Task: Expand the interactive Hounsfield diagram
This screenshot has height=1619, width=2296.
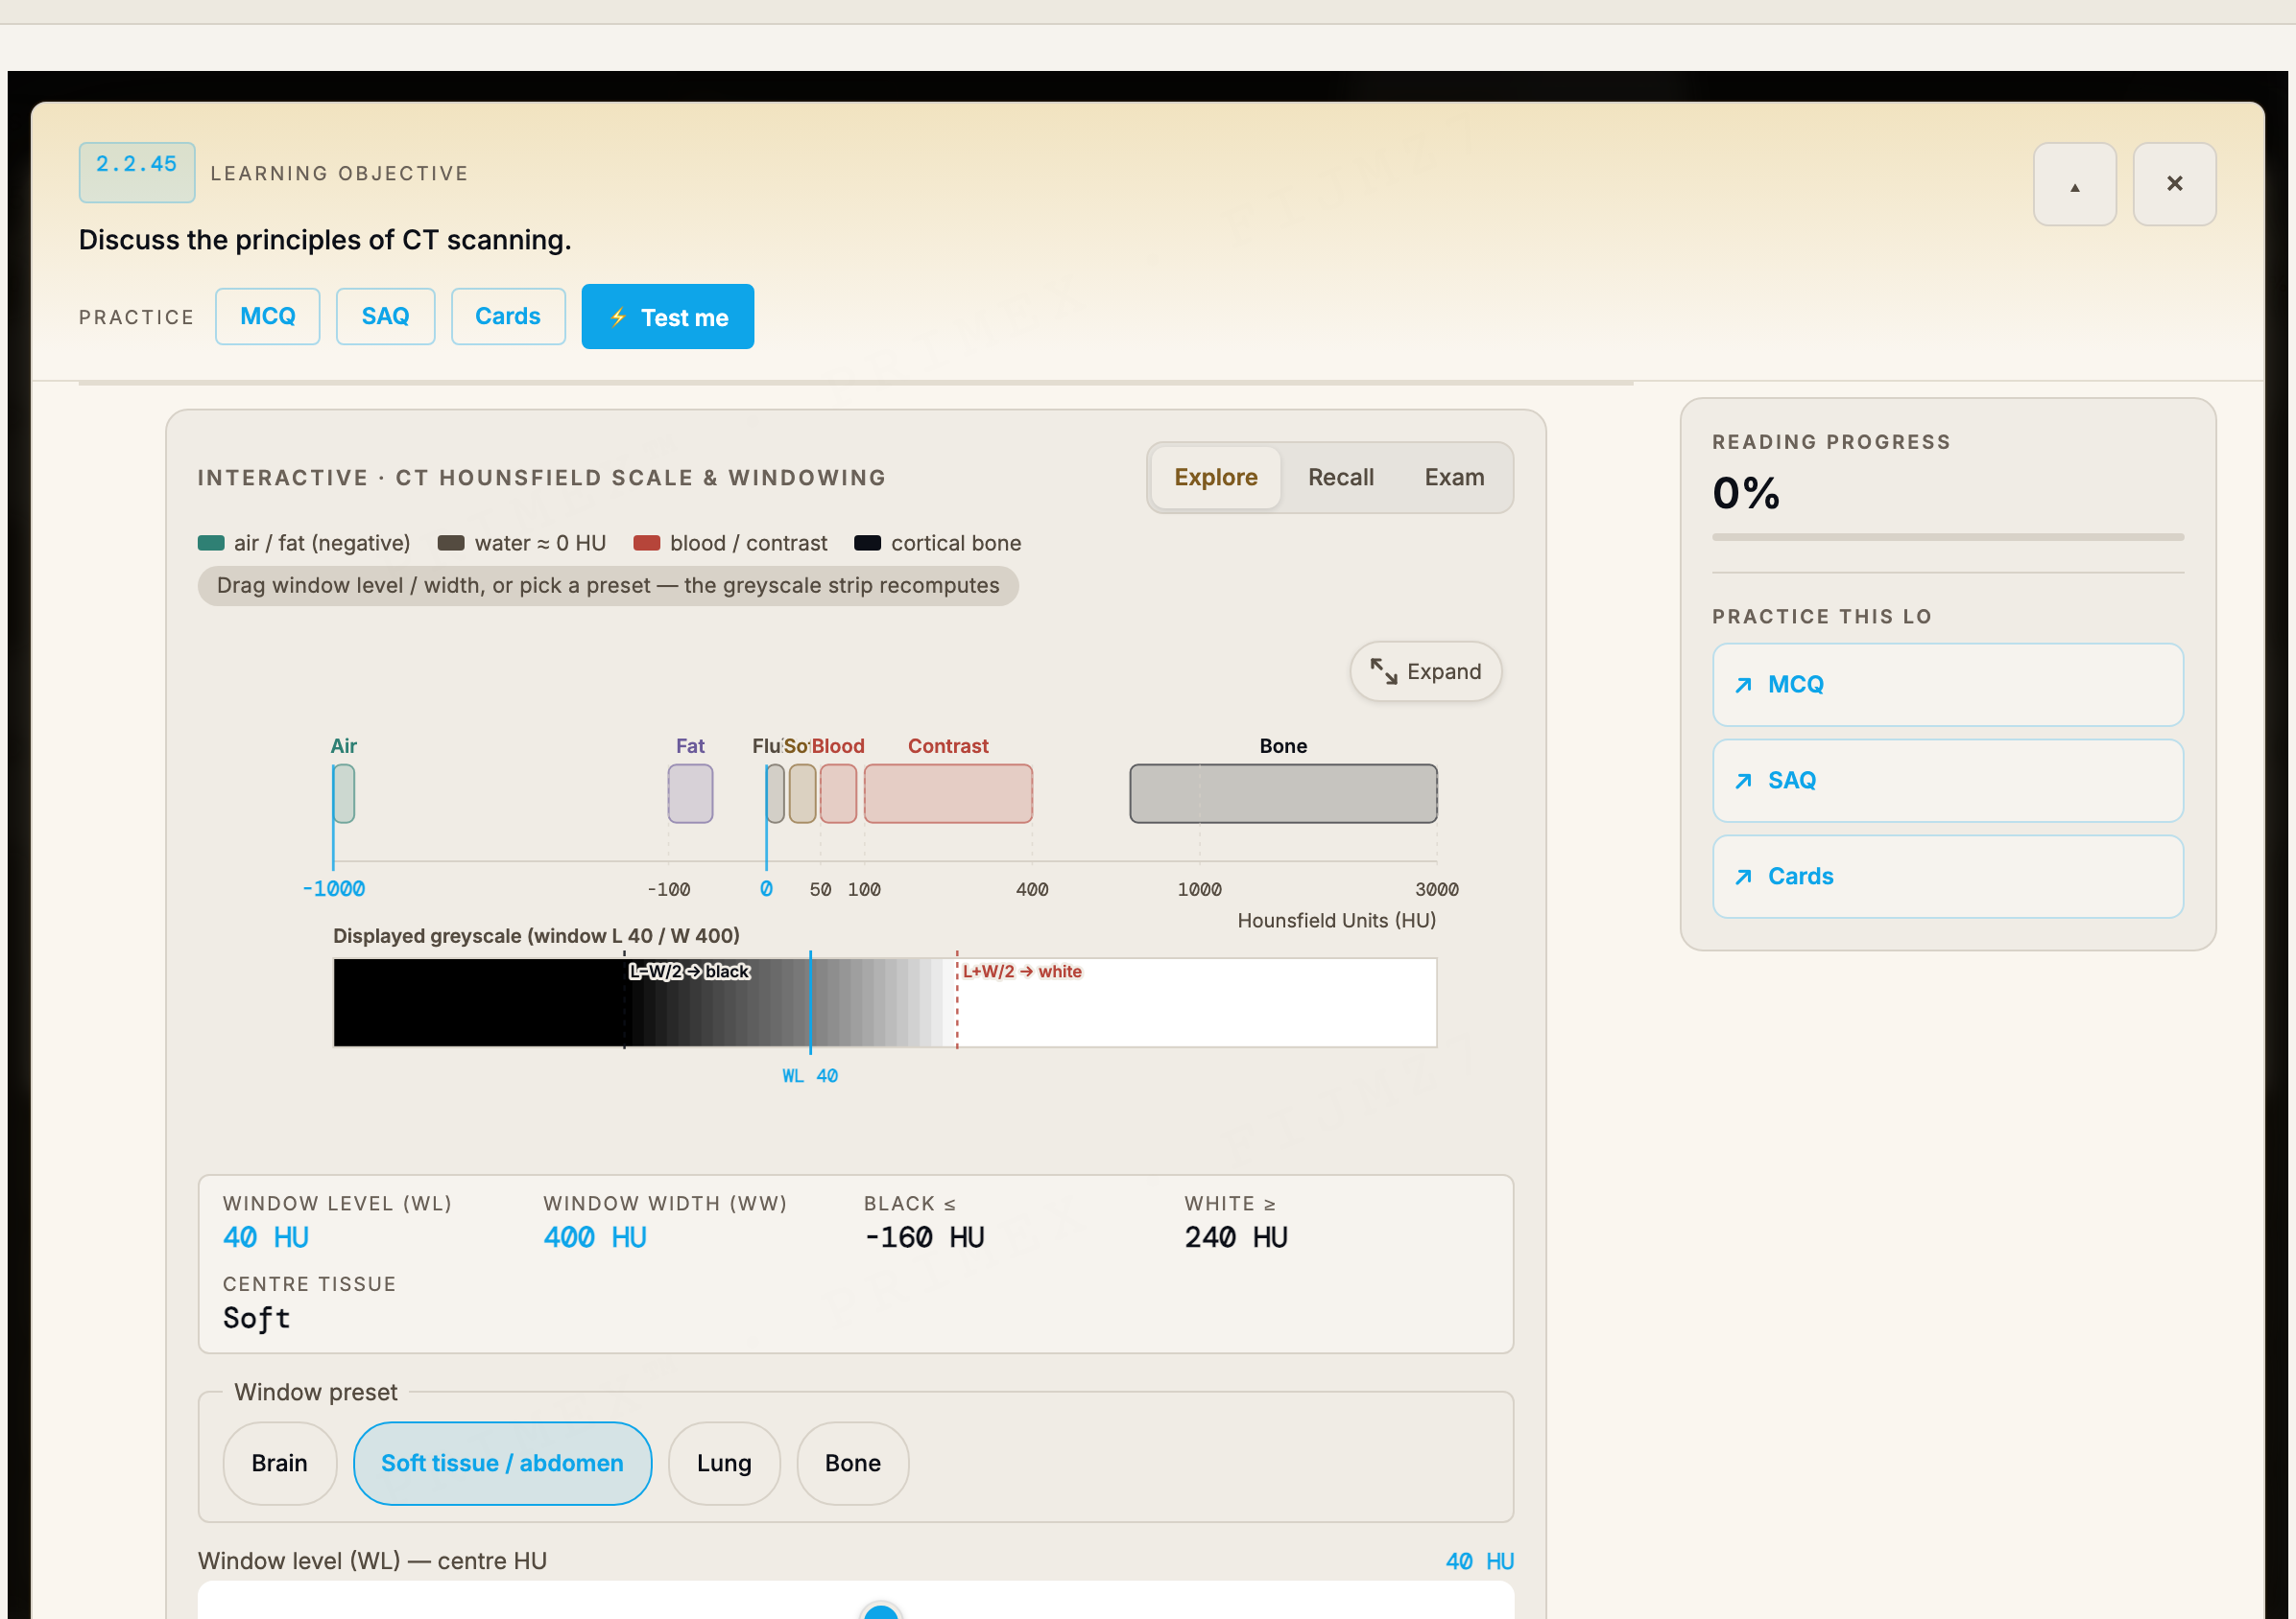Action: pos(1426,671)
